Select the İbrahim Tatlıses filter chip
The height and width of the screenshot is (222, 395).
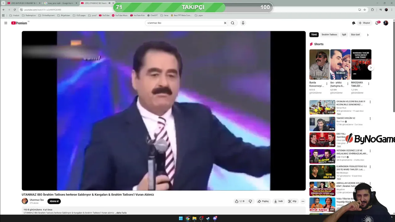point(329,35)
